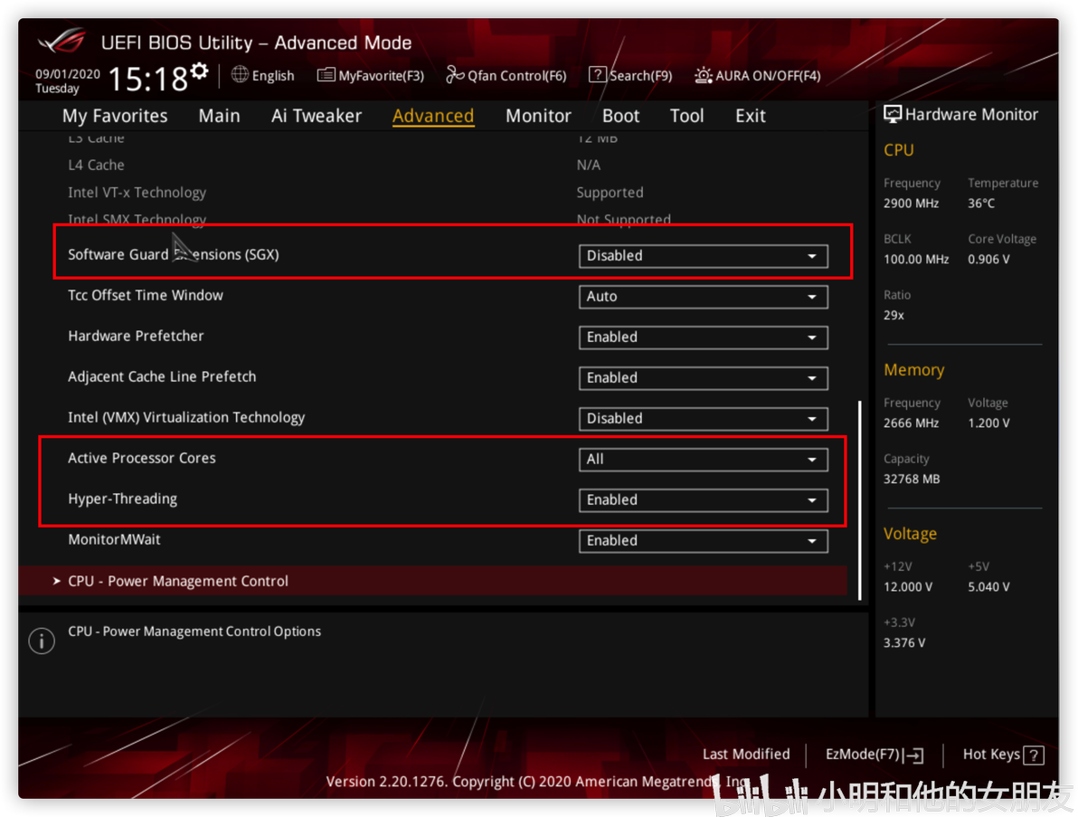
Task: Click the Active Processor Cores label
Action: [142, 458]
